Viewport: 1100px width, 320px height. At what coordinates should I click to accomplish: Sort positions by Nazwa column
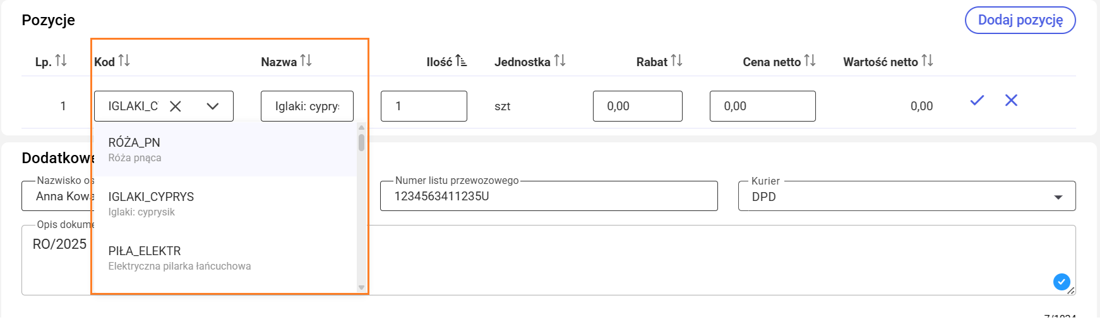pos(306,61)
